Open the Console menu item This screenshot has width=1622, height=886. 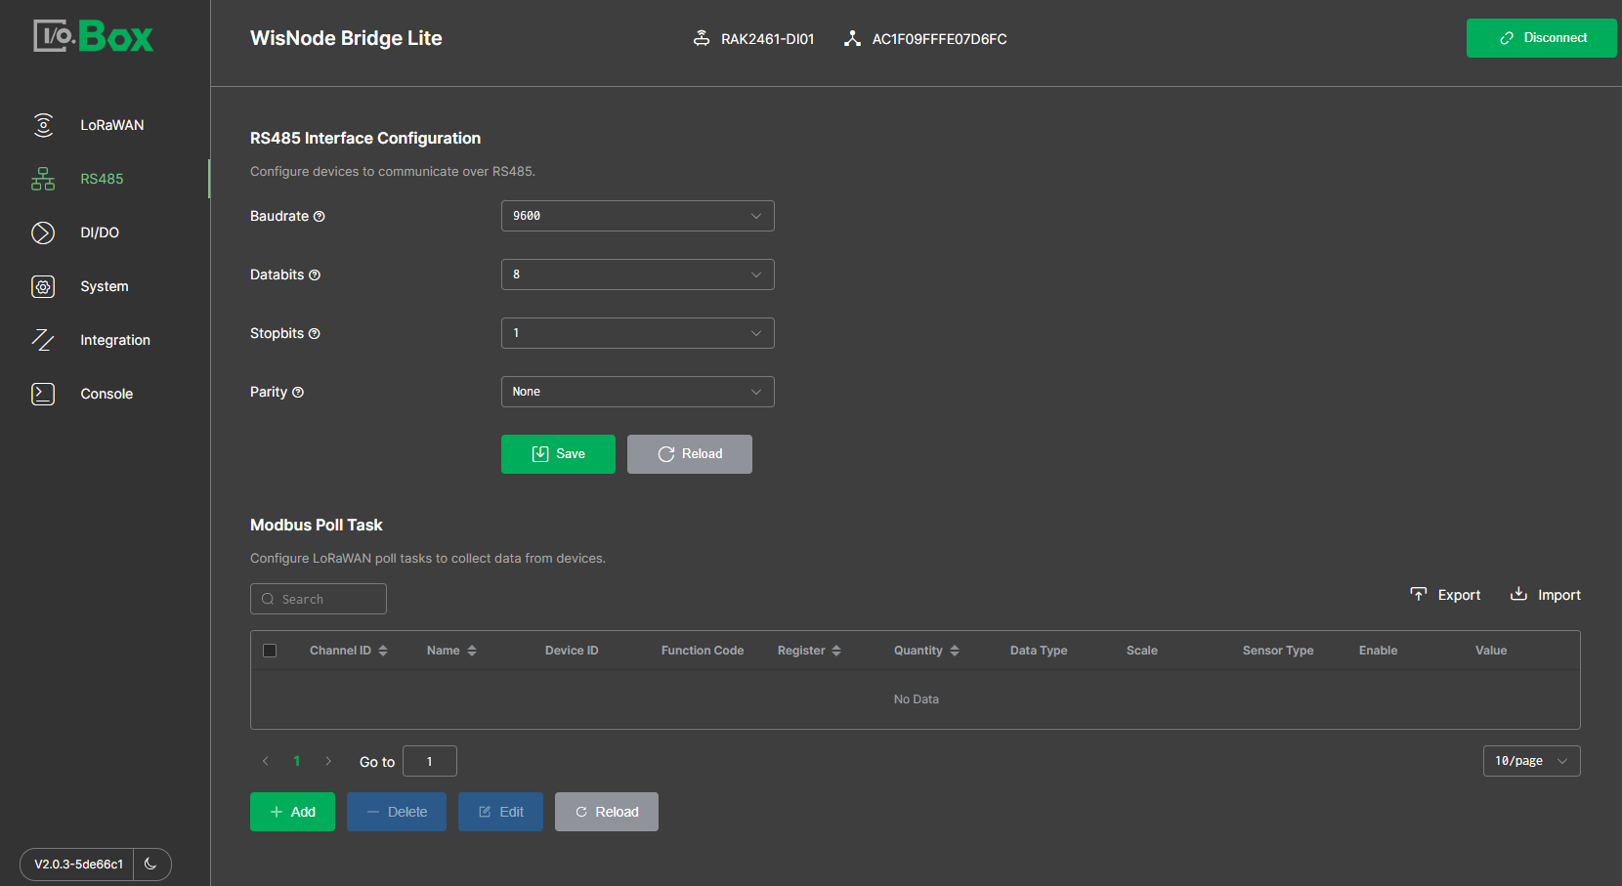tap(105, 394)
